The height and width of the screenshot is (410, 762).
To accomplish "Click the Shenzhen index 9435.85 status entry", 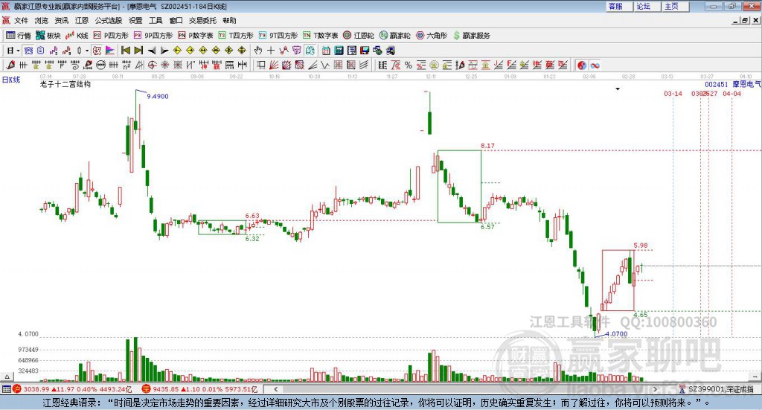I will [199, 389].
